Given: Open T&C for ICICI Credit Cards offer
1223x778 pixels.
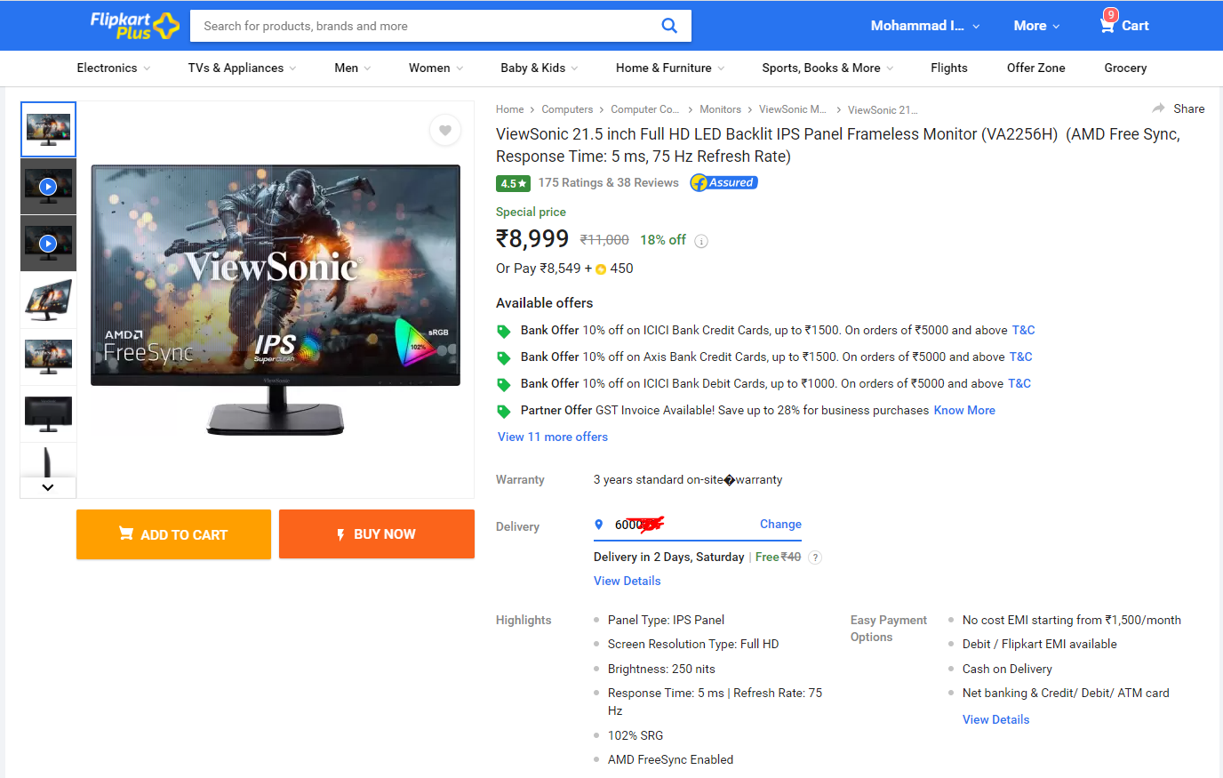Looking at the screenshot, I should (x=1024, y=330).
